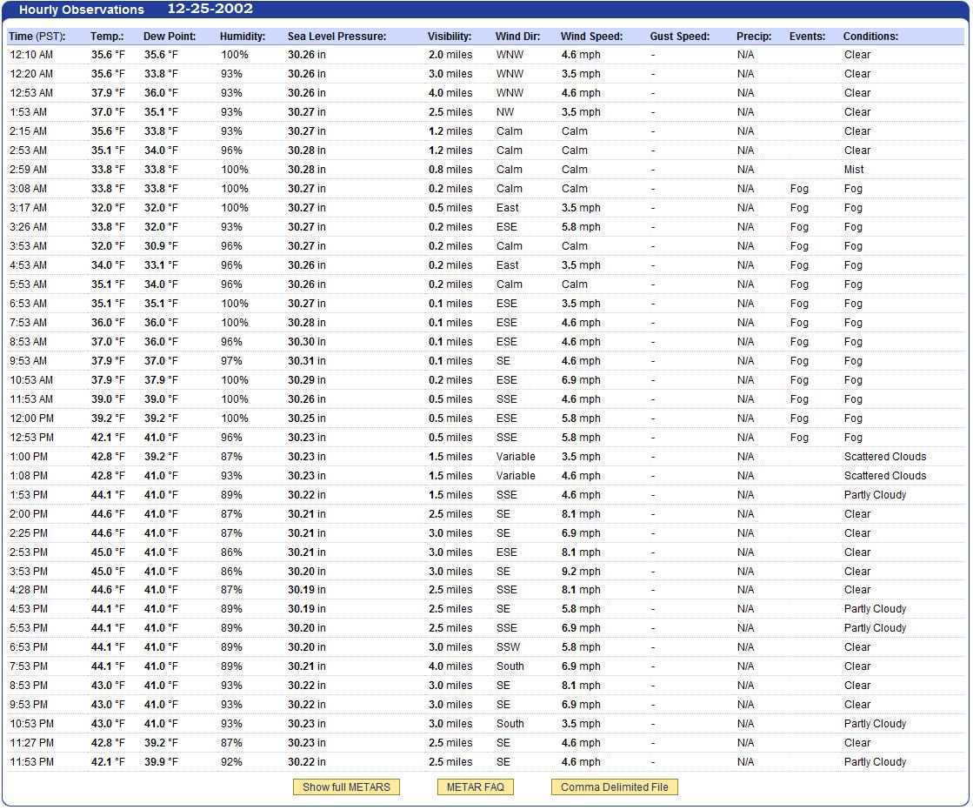
Task: Click Scattered Clouds in the 1:00 PM row
Action: (885, 456)
